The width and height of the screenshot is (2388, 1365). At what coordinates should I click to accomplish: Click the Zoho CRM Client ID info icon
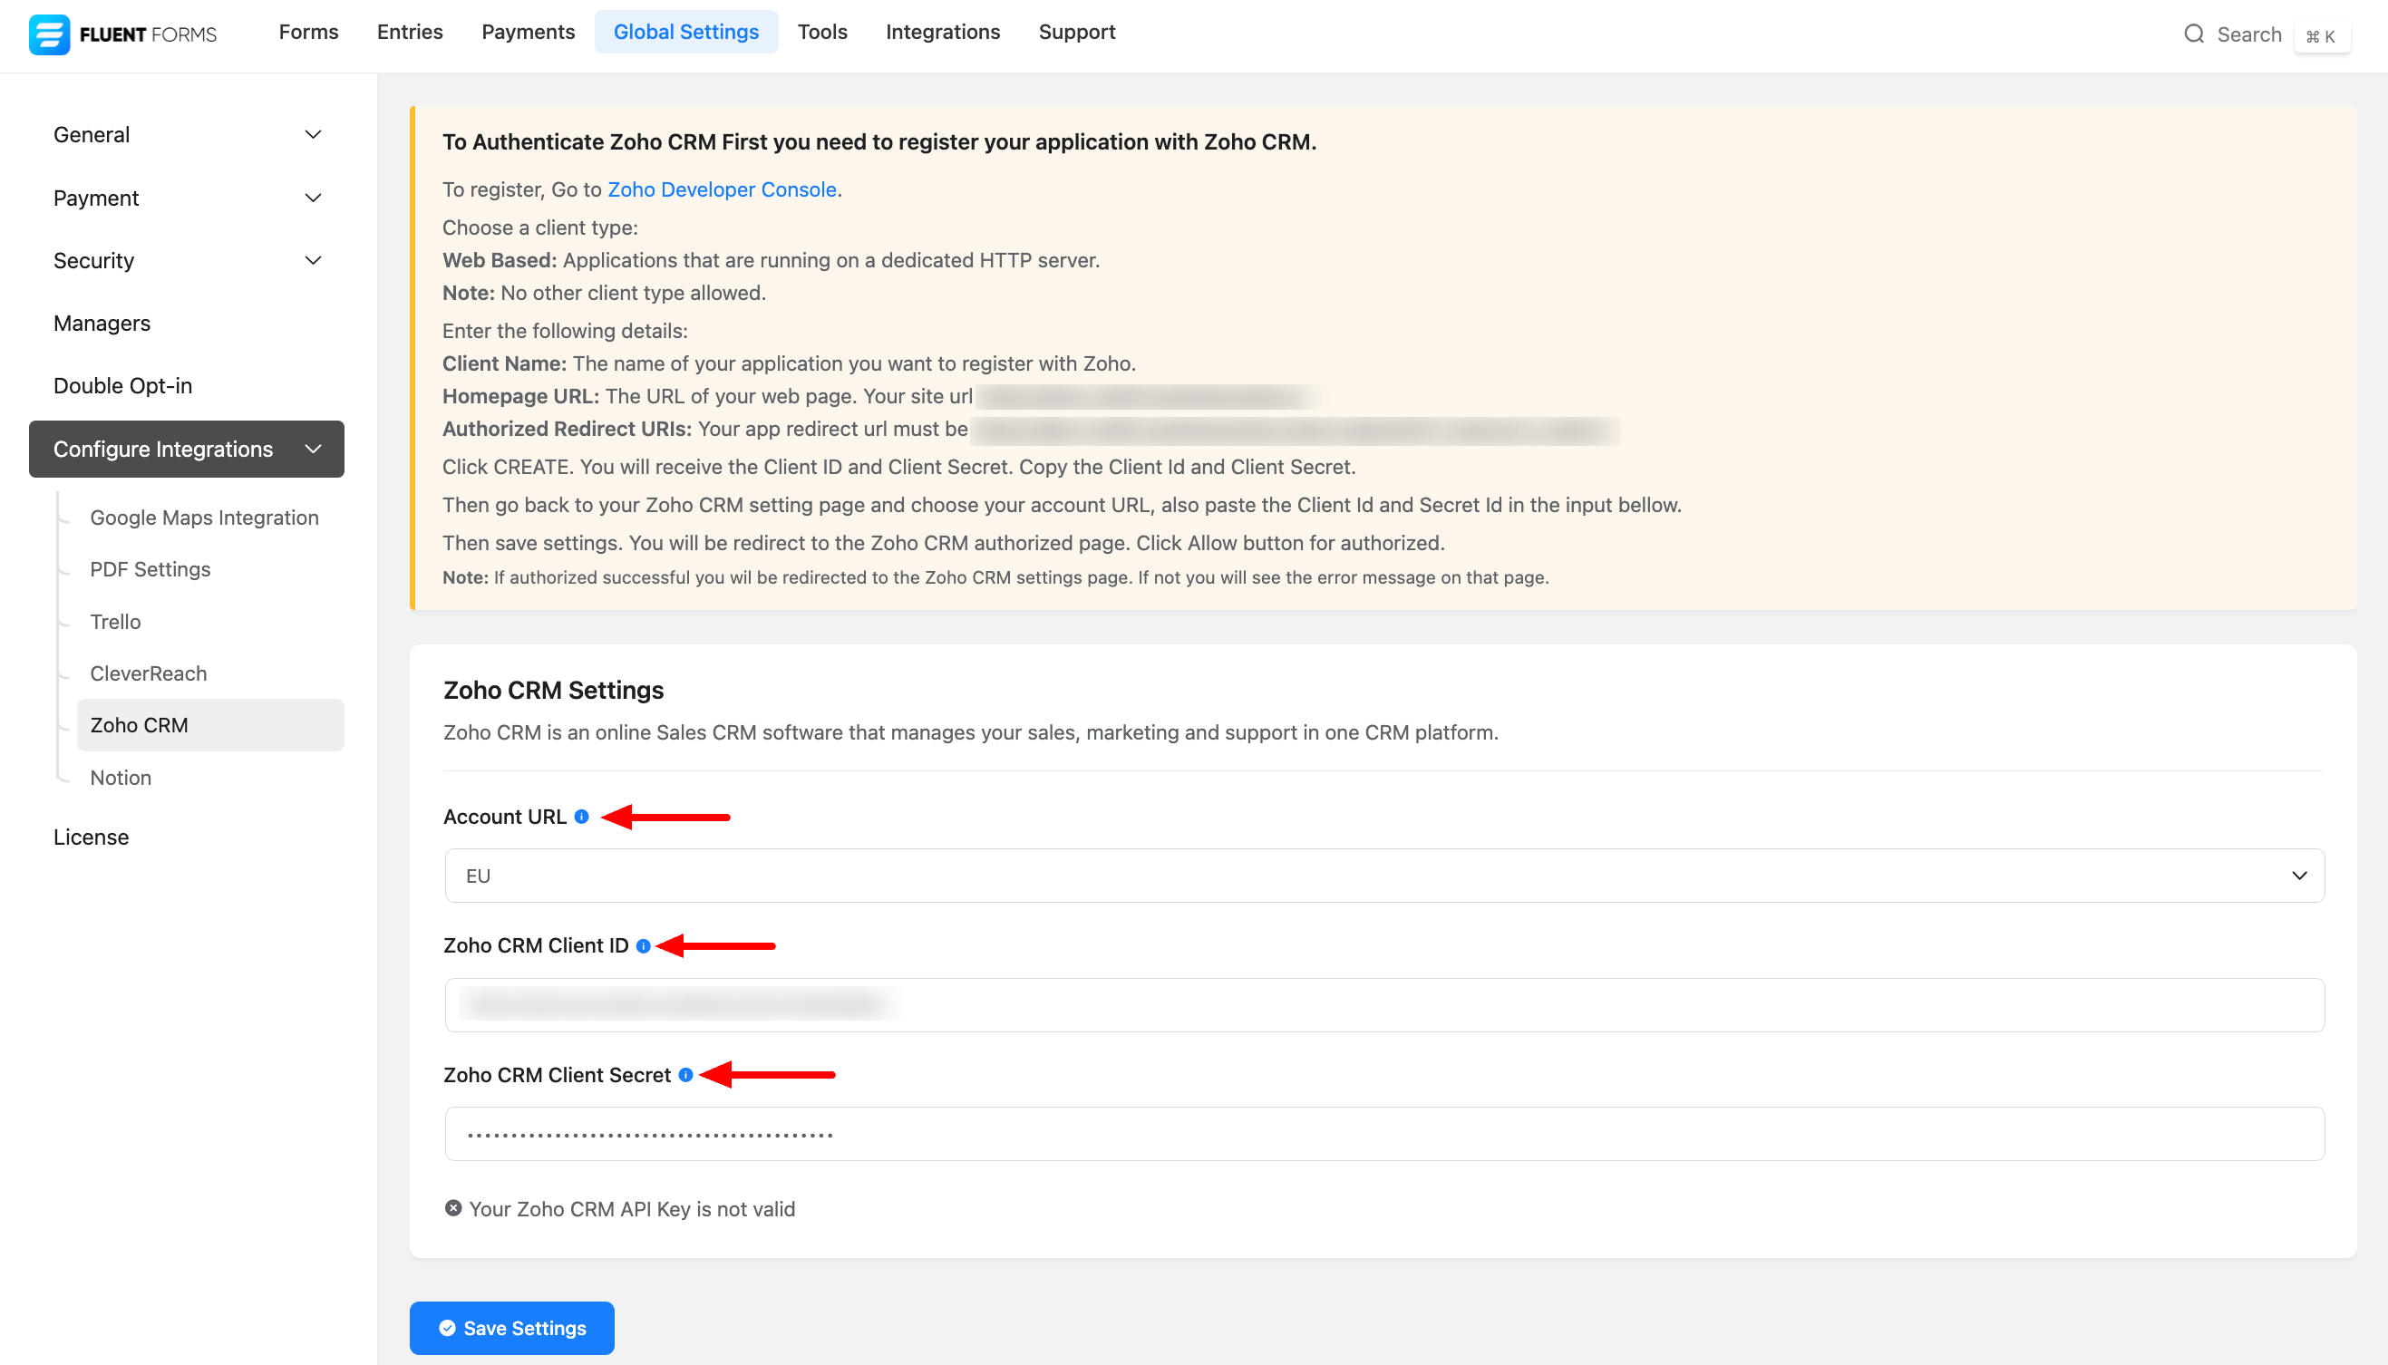pos(643,946)
